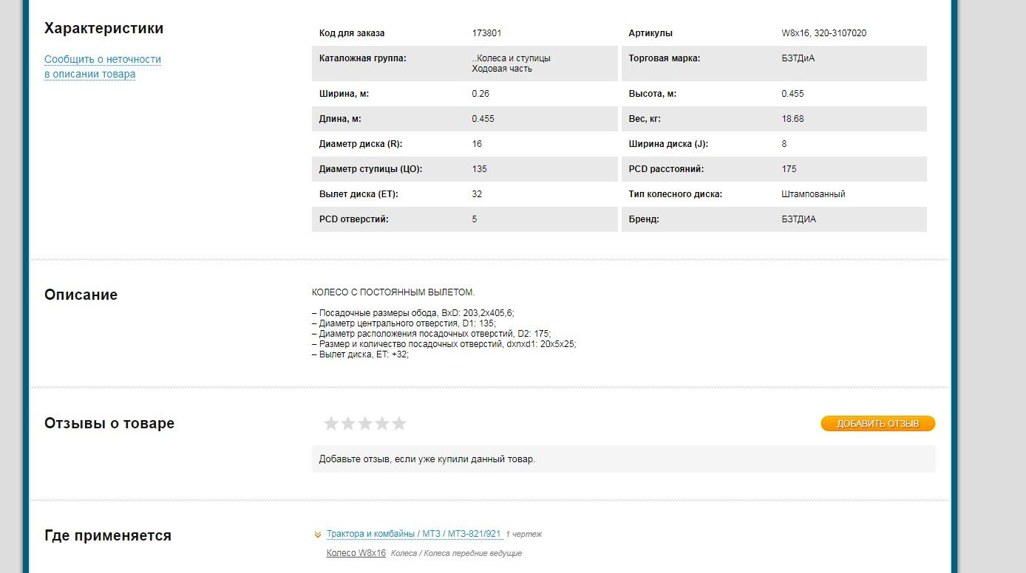Click the Где применяется heading
Viewport: 1026px width, 573px height.
[108, 535]
